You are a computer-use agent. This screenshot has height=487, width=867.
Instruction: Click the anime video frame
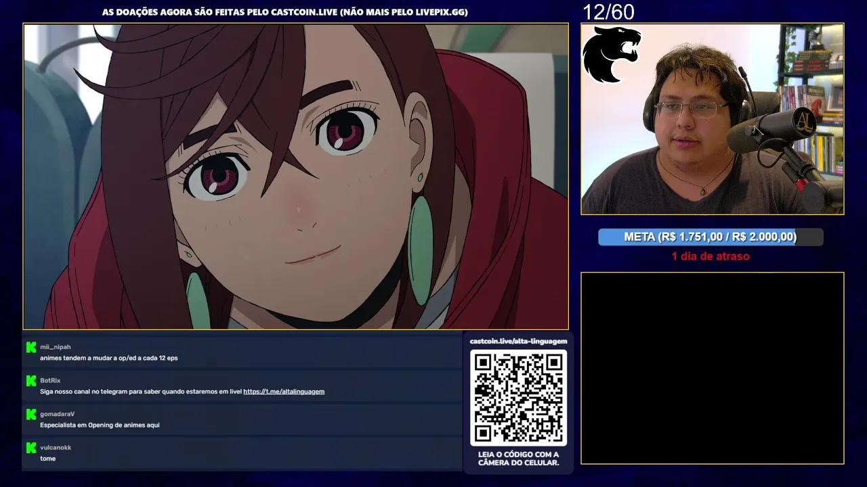pos(296,177)
